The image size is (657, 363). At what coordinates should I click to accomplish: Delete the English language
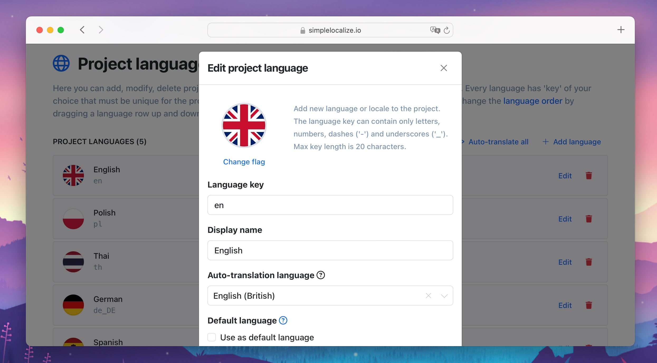coord(589,175)
